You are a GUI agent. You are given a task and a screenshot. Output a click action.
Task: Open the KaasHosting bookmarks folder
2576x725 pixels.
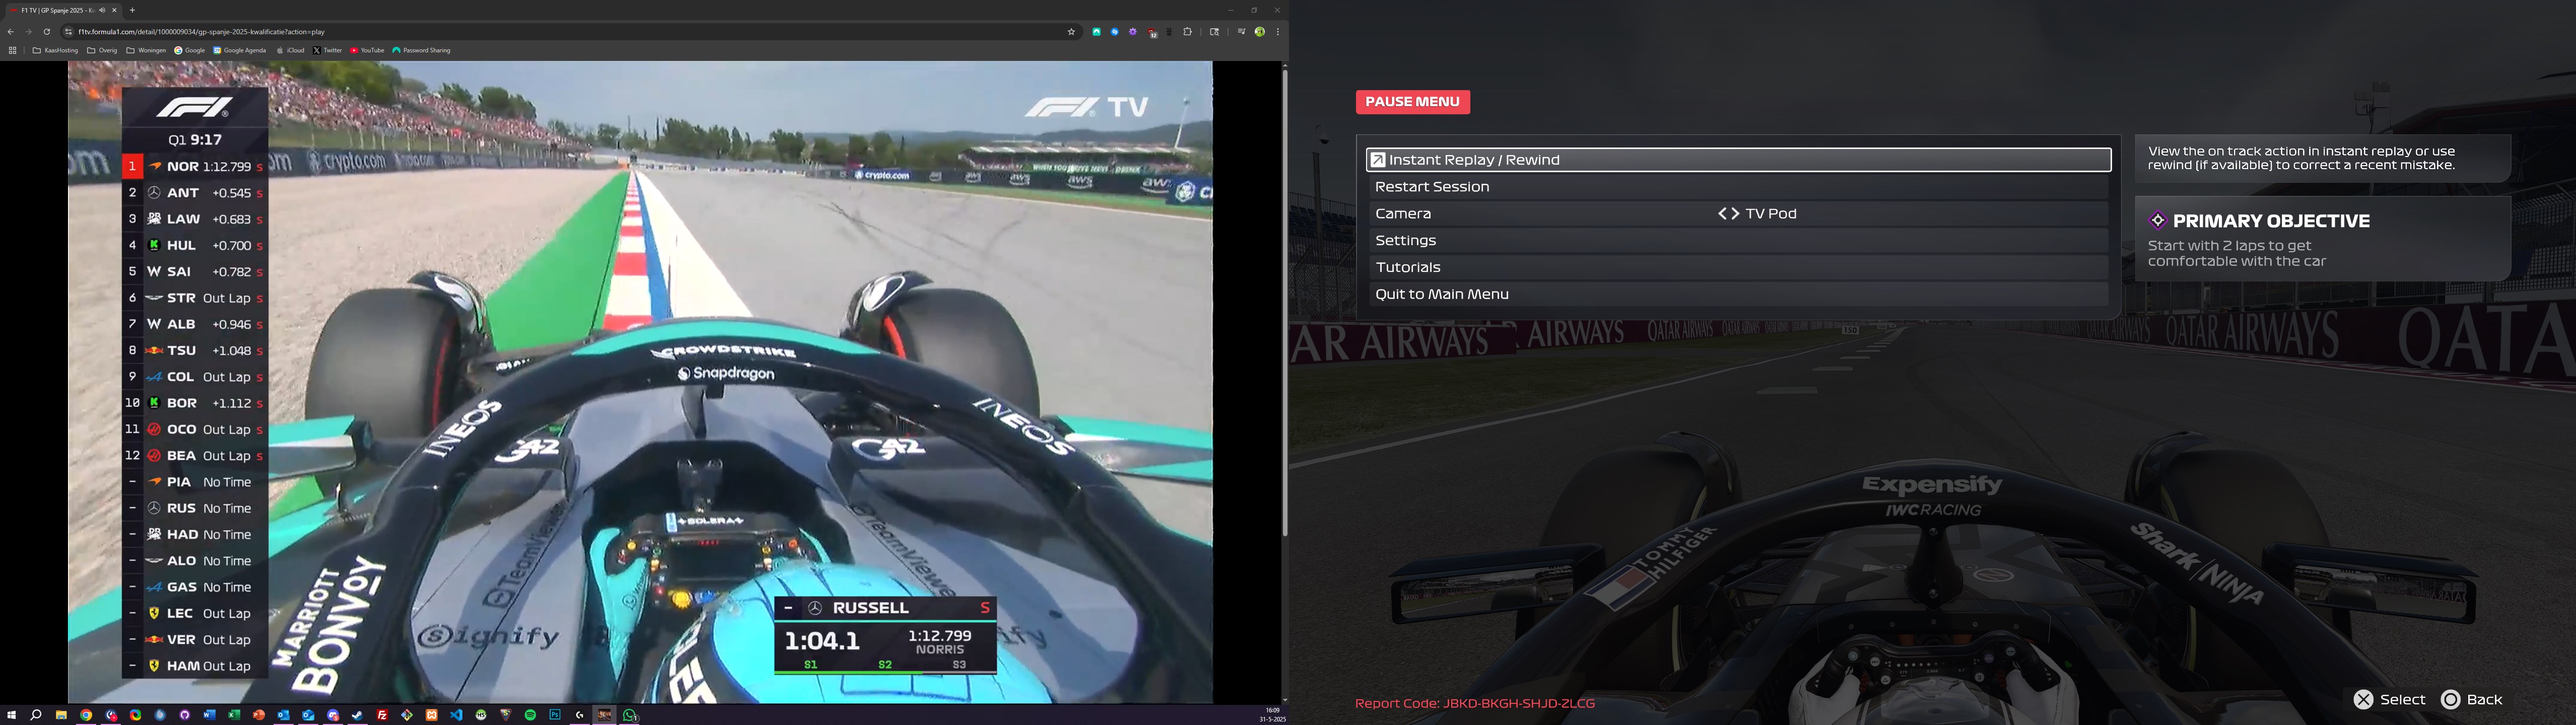pos(55,50)
